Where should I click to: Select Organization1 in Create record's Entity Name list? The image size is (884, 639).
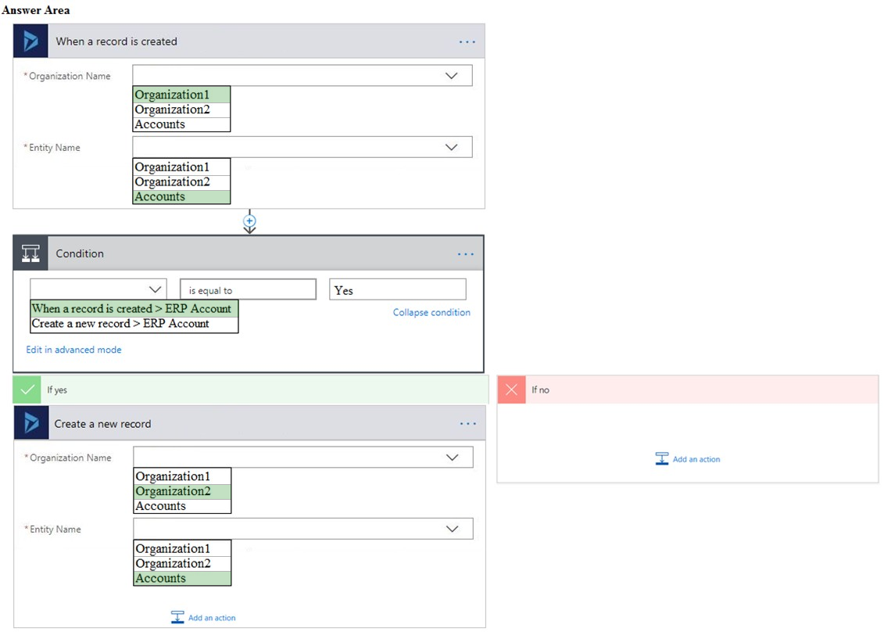(x=182, y=548)
